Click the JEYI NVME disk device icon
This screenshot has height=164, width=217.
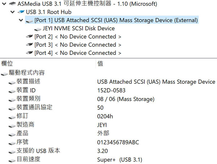coord(38,29)
